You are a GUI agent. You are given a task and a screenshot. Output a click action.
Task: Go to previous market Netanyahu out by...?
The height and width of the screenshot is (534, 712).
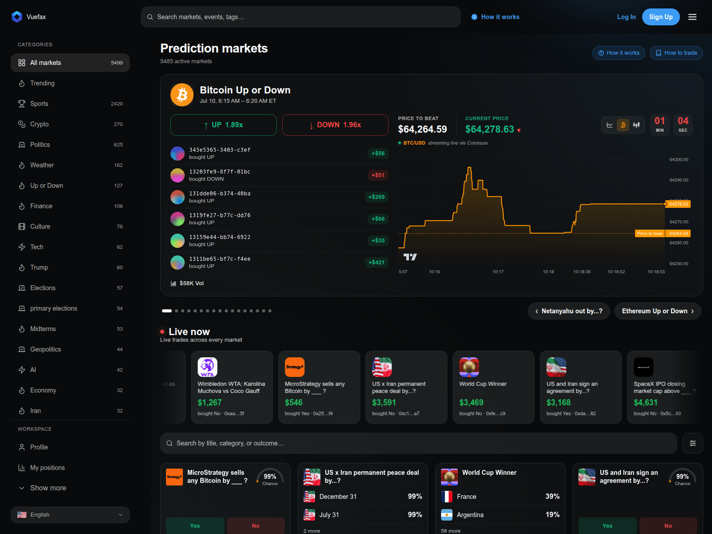tap(569, 311)
